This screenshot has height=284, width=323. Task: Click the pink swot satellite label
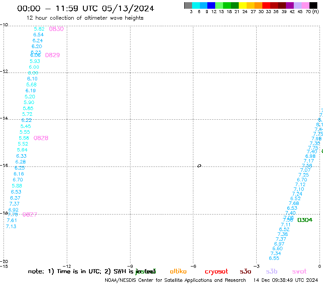coord(299,271)
